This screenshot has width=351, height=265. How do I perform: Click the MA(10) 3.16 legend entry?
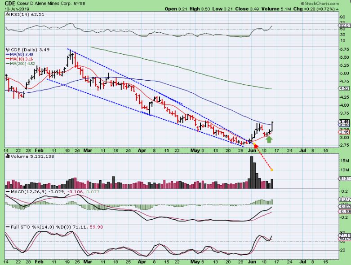[x=20, y=59]
